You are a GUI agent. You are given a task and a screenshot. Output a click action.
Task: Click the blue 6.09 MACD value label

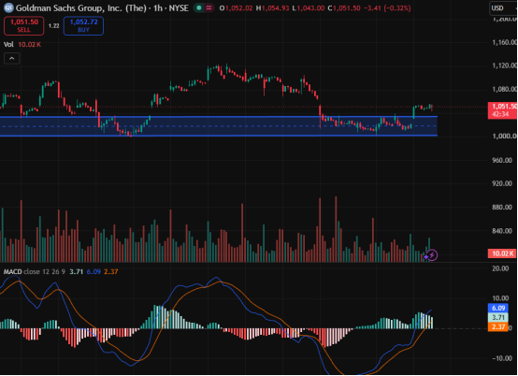[x=498, y=308]
